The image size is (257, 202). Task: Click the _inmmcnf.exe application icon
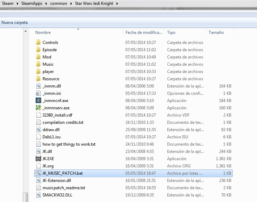point(38,100)
